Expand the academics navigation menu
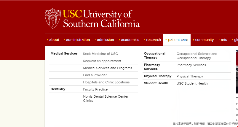 tap(130, 40)
